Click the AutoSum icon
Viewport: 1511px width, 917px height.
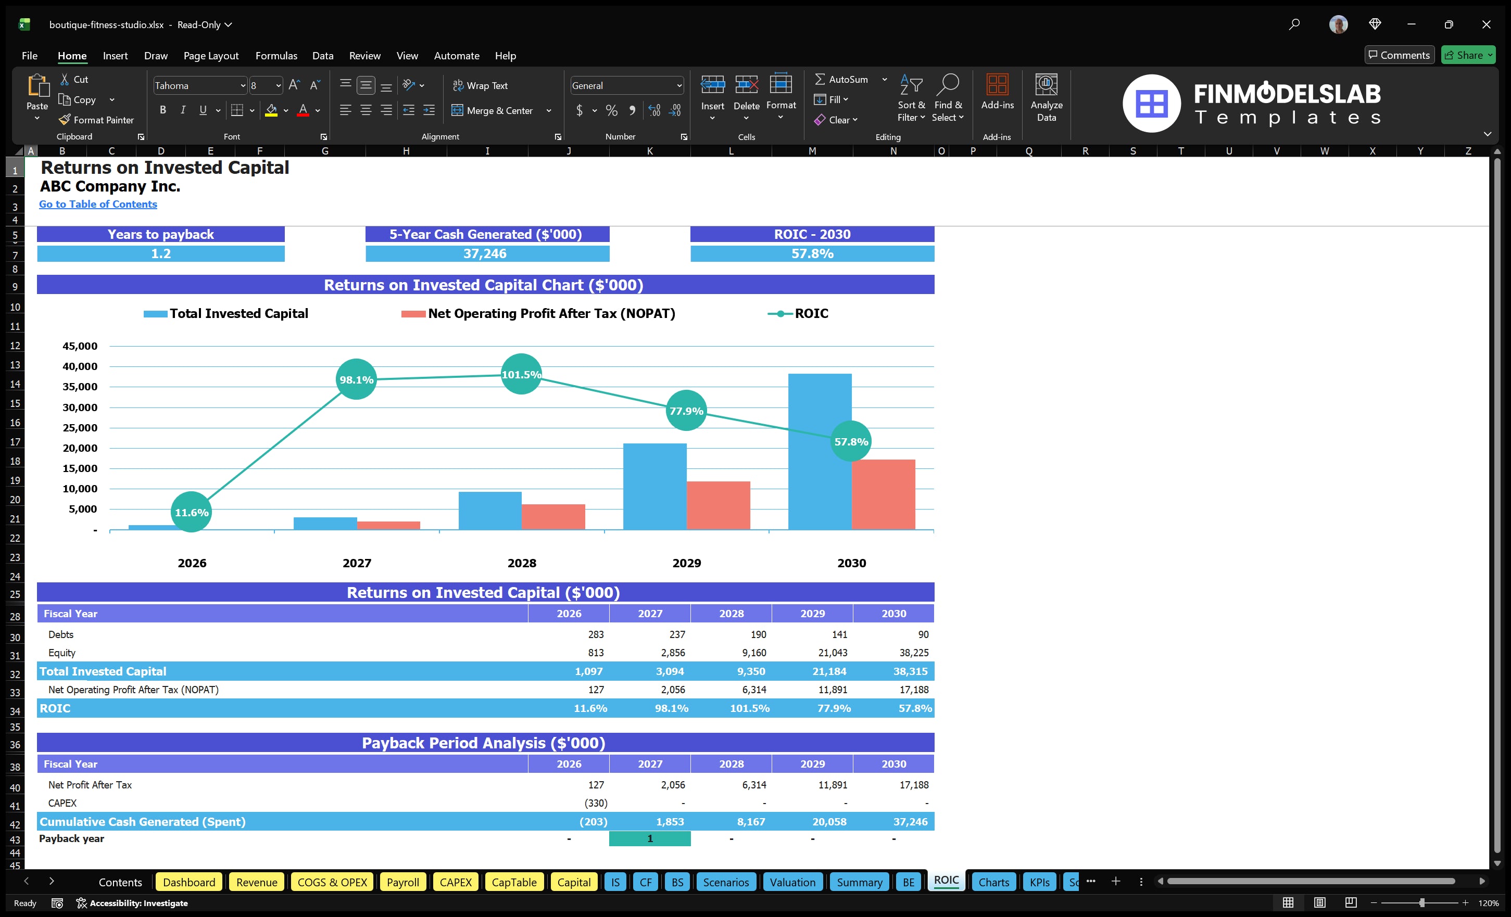(x=821, y=79)
